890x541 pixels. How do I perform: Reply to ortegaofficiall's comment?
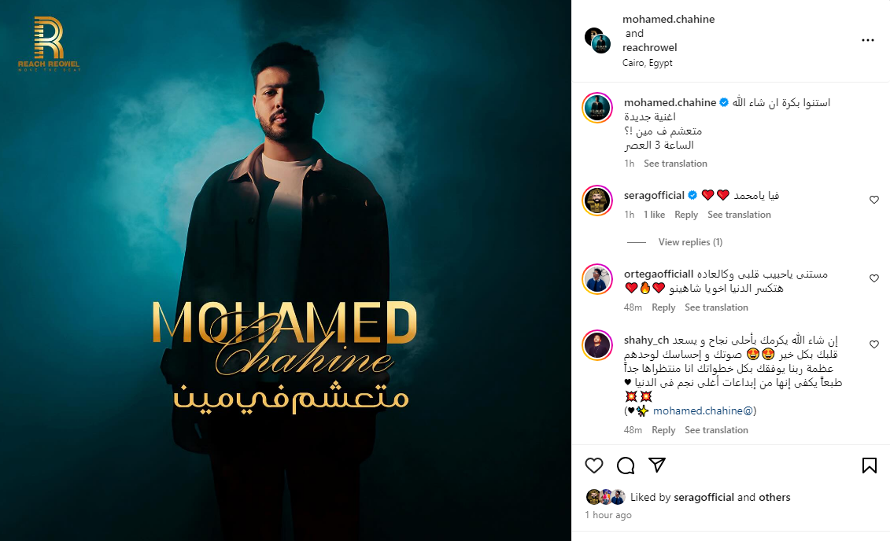[x=663, y=307]
